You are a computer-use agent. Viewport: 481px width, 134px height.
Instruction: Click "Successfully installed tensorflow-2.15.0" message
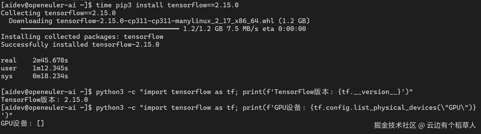point(80,44)
